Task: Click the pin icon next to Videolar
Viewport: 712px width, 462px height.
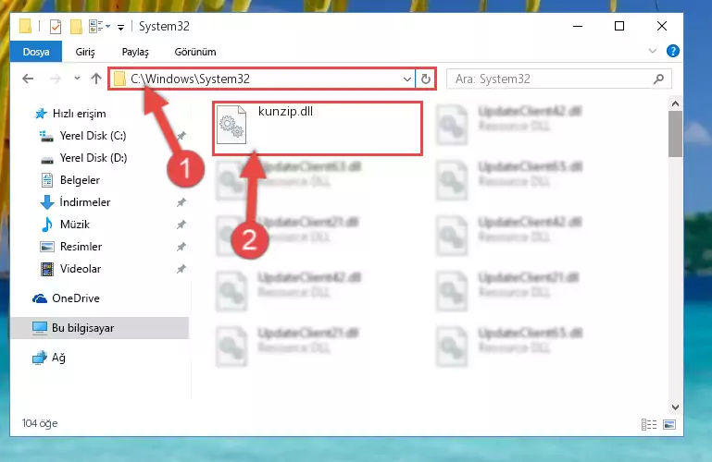Action: (x=181, y=269)
